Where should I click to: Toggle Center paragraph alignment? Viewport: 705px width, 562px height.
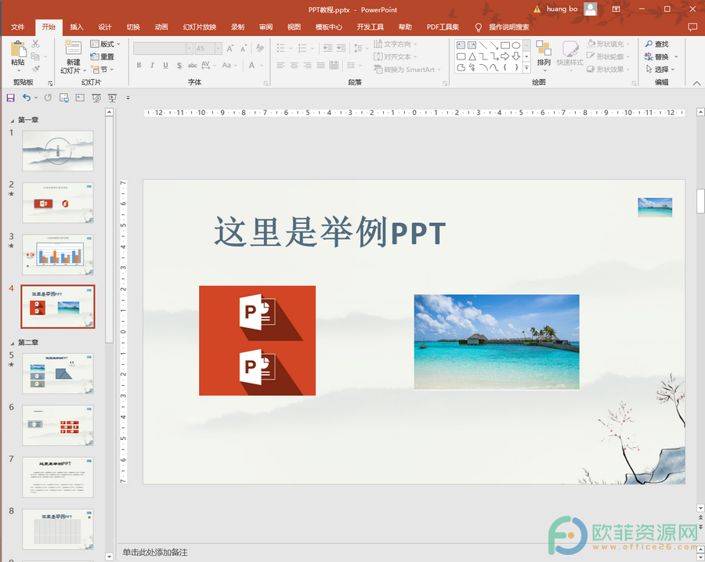(x=294, y=65)
